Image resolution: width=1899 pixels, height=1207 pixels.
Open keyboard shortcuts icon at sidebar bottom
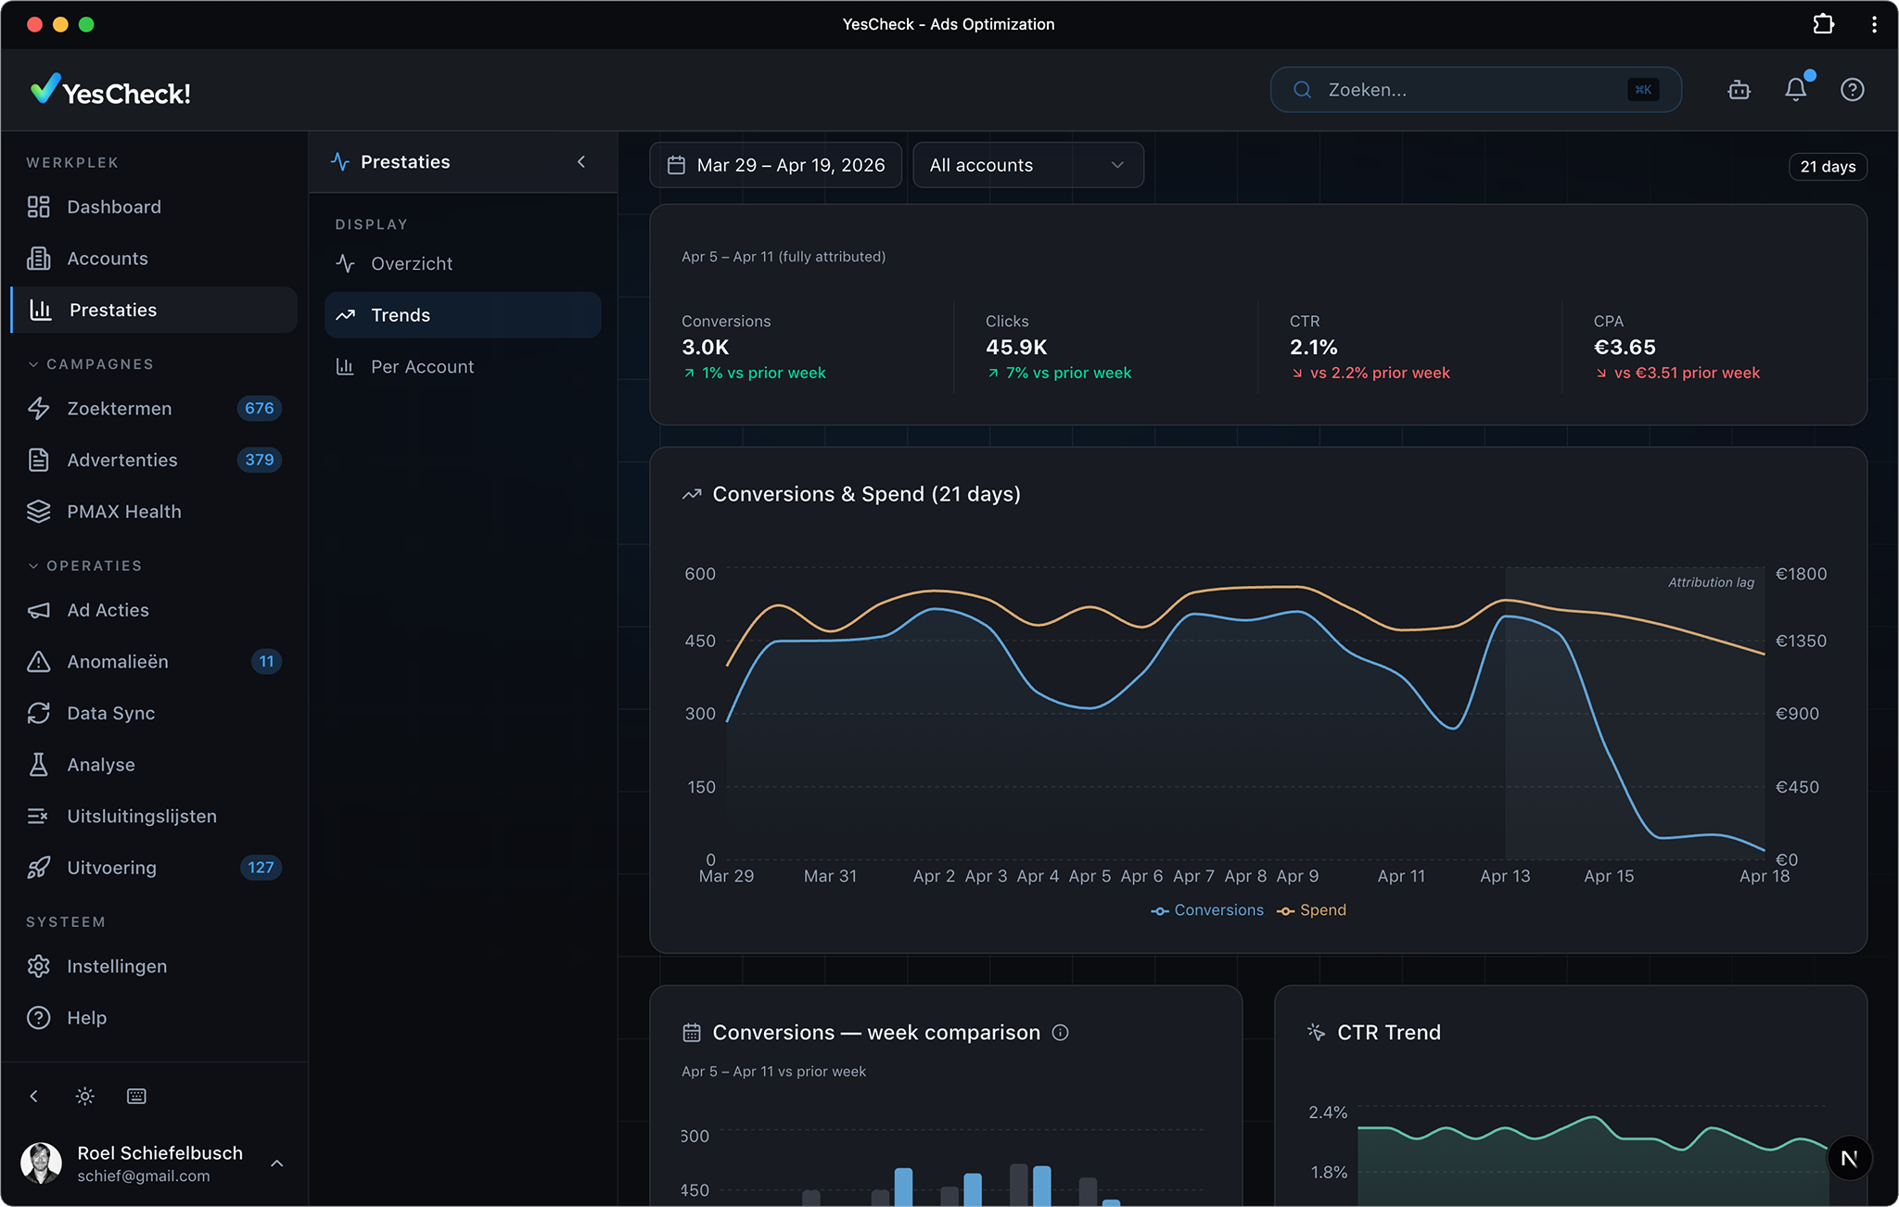(136, 1097)
